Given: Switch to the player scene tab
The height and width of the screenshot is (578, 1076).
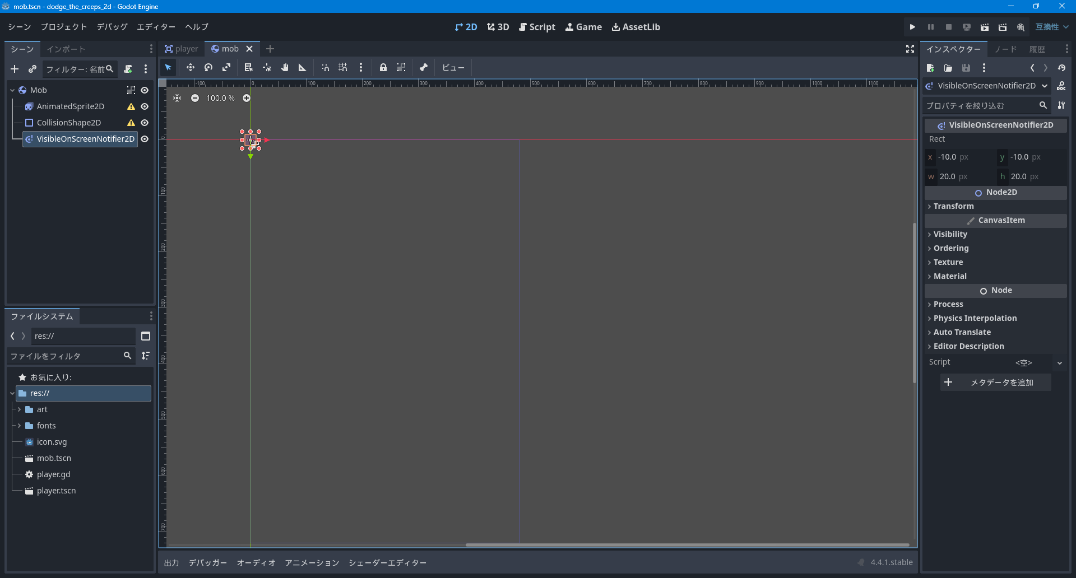Looking at the screenshot, I should [182, 49].
